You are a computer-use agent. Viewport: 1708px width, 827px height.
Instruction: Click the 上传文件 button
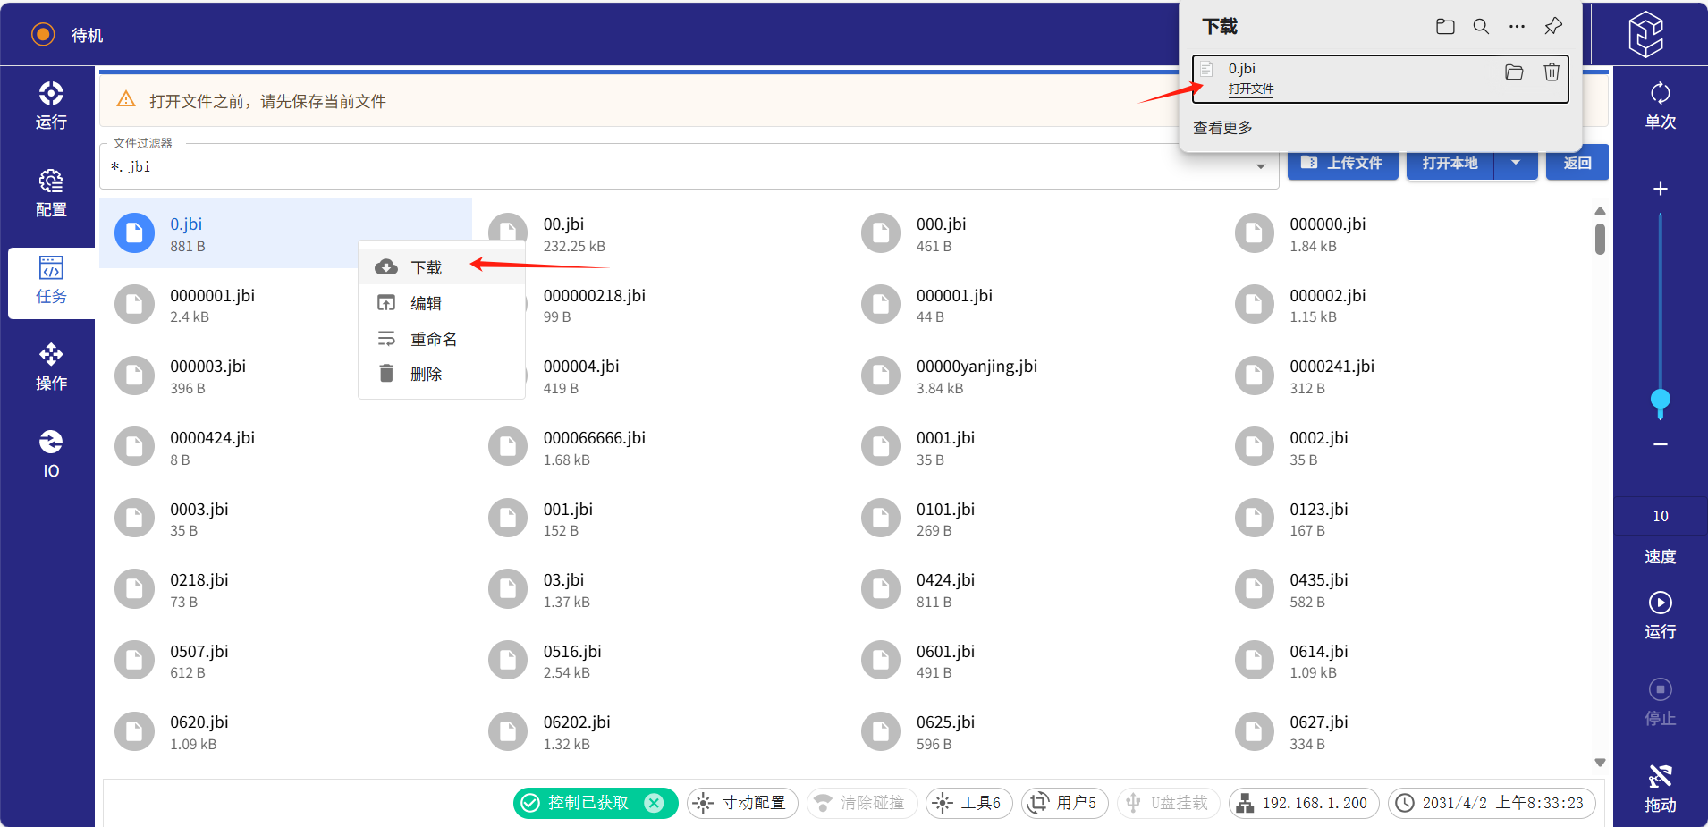click(1342, 163)
